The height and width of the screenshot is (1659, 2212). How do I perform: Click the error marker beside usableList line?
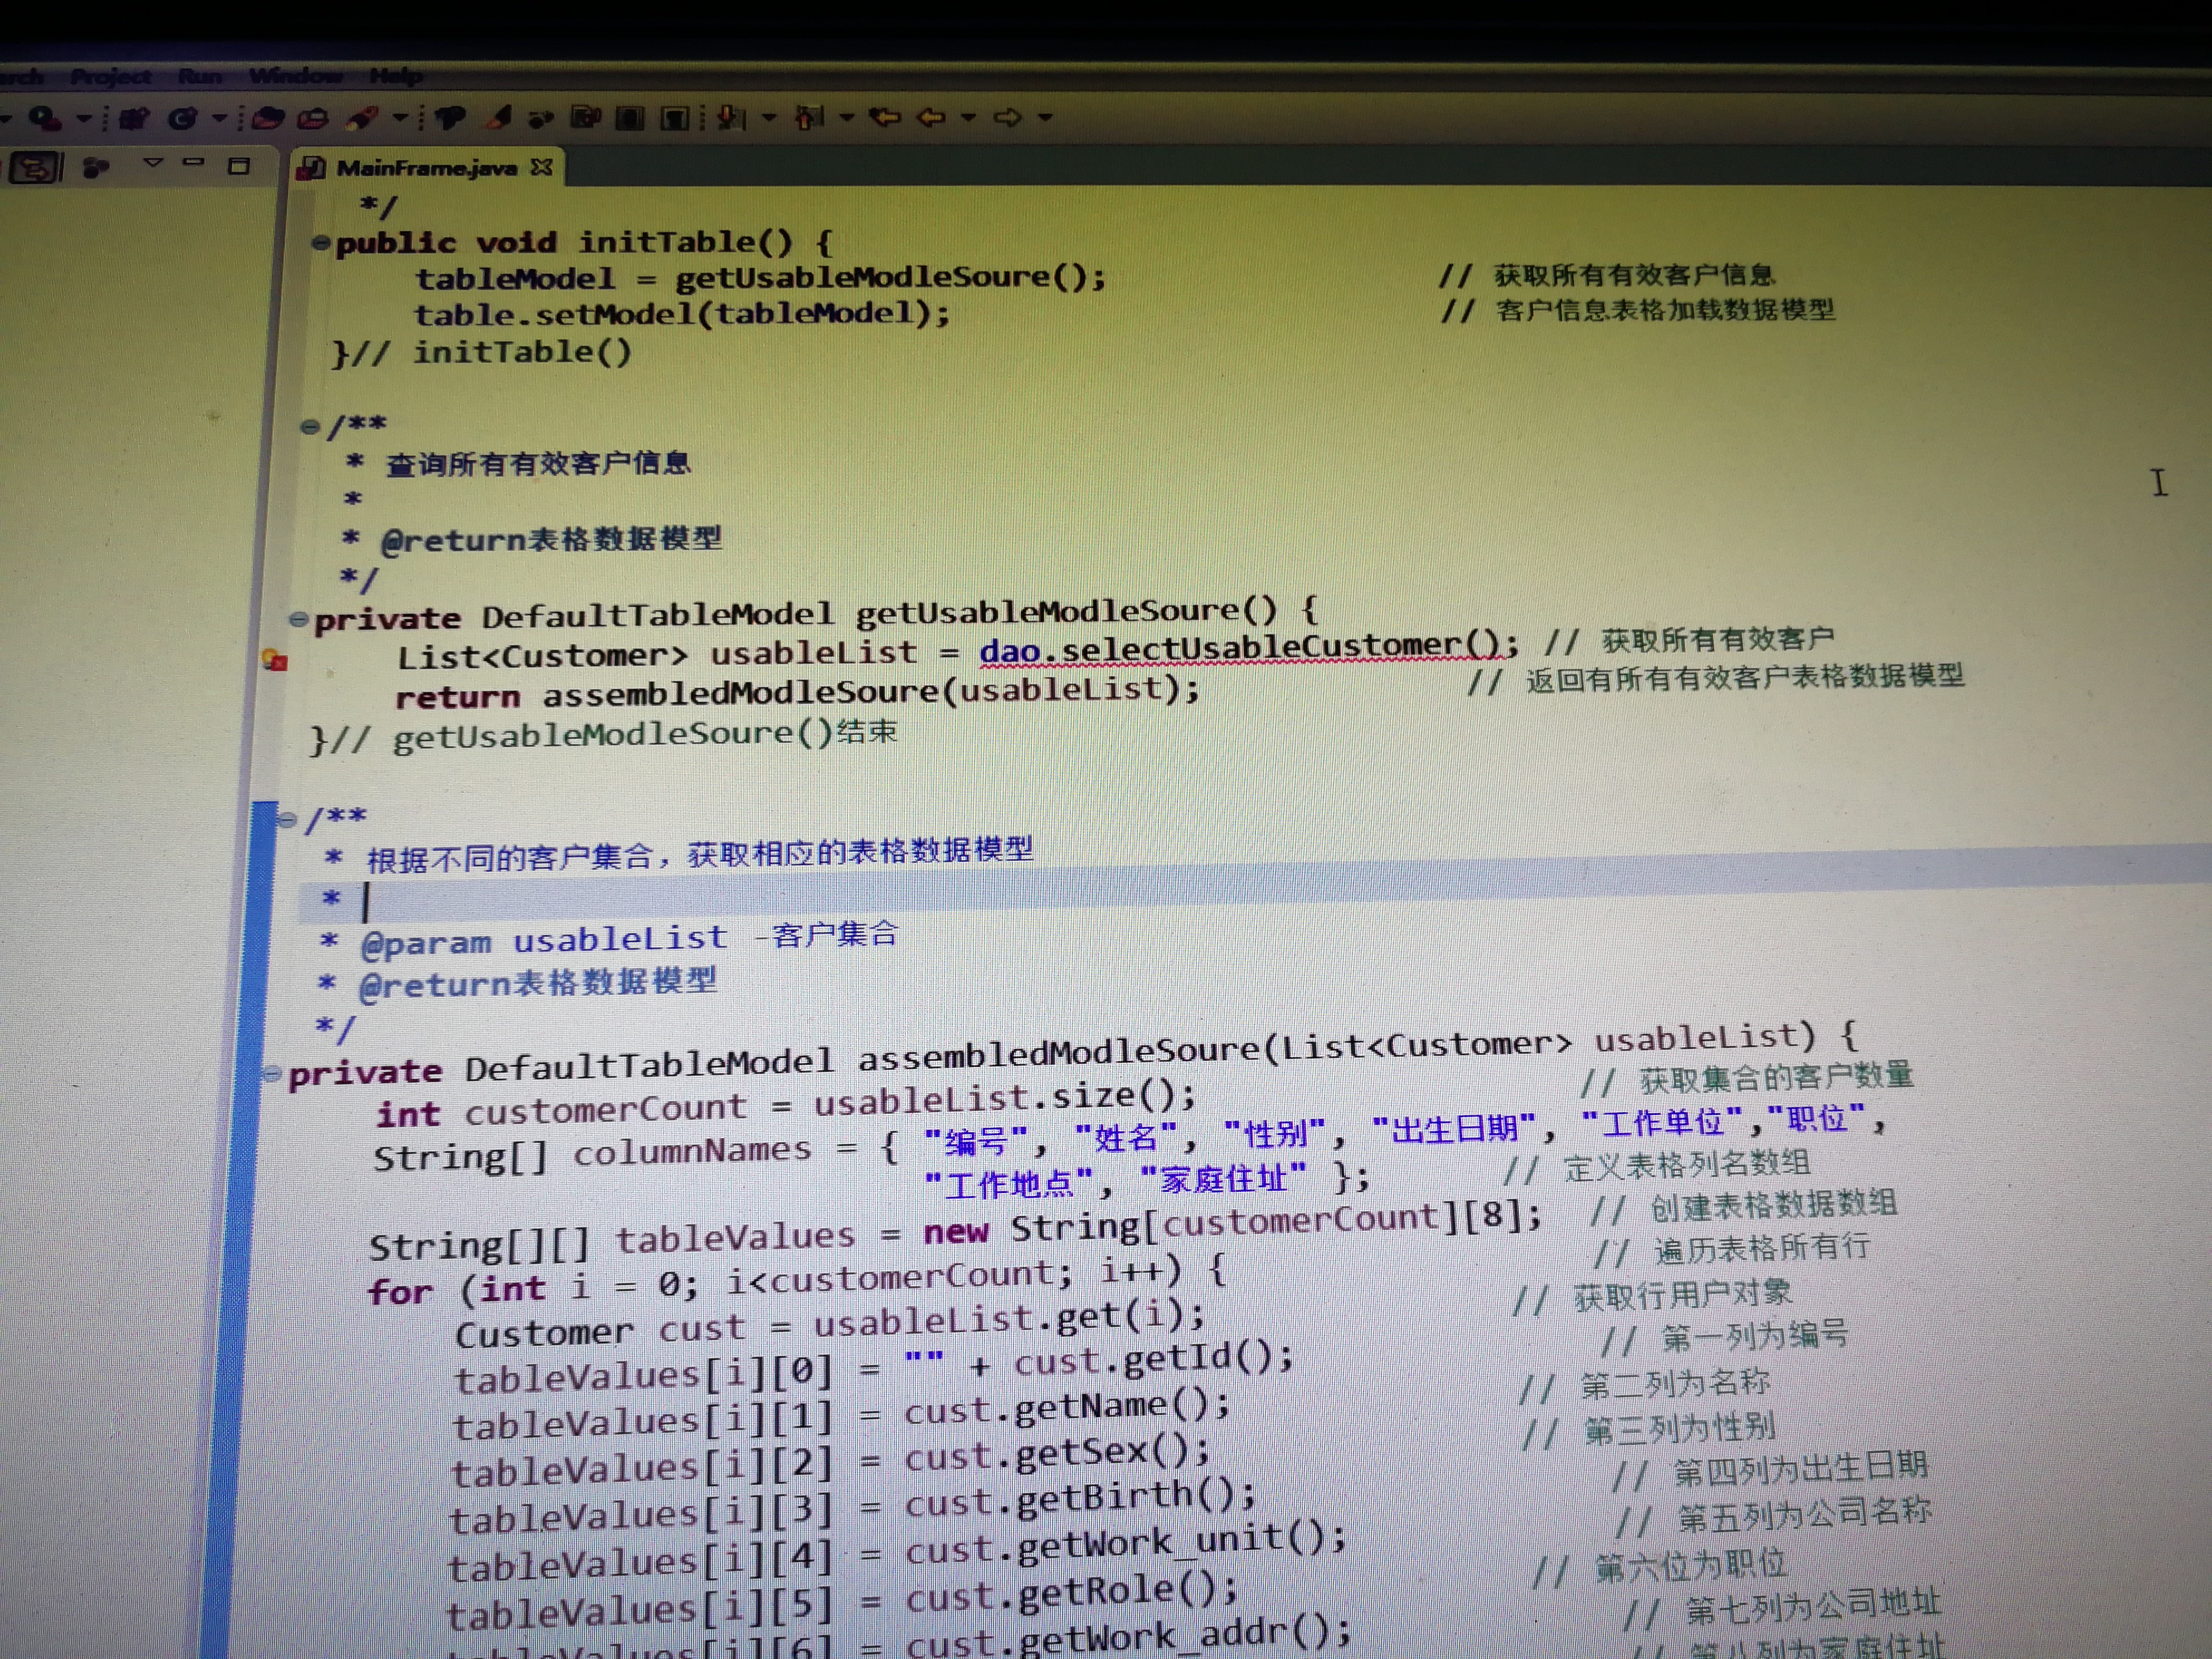click(275, 660)
